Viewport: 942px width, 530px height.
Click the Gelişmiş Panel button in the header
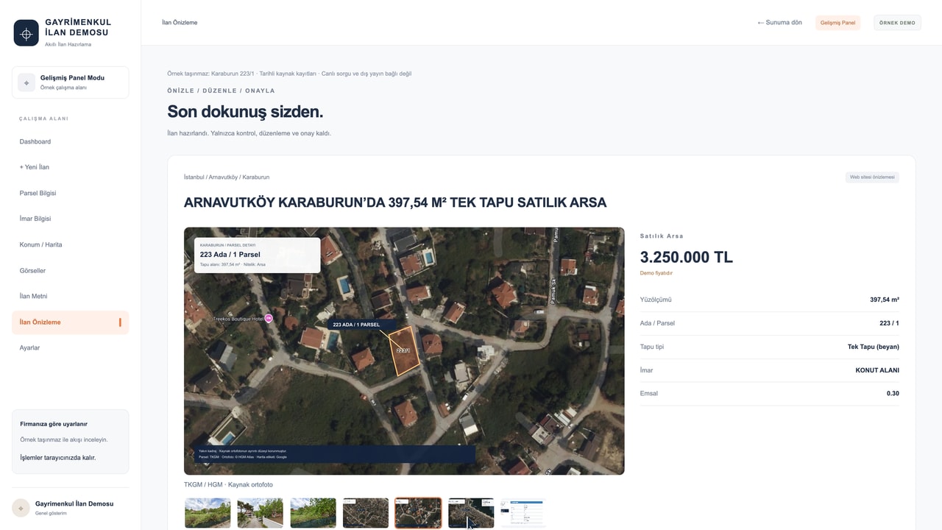(837, 23)
